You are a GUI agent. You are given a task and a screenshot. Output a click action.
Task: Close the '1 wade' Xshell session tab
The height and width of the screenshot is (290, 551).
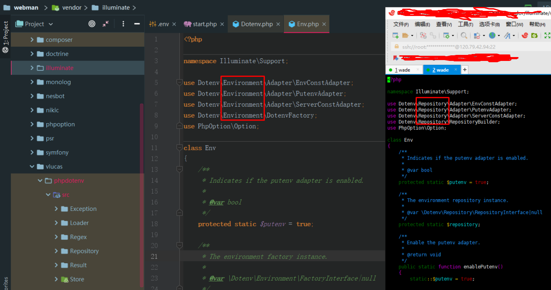[418, 70]
